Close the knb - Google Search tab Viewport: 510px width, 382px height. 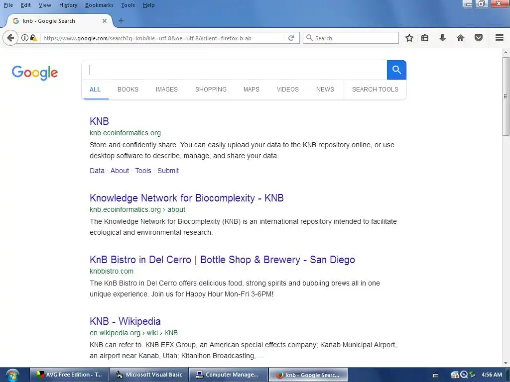pos(105,21)
